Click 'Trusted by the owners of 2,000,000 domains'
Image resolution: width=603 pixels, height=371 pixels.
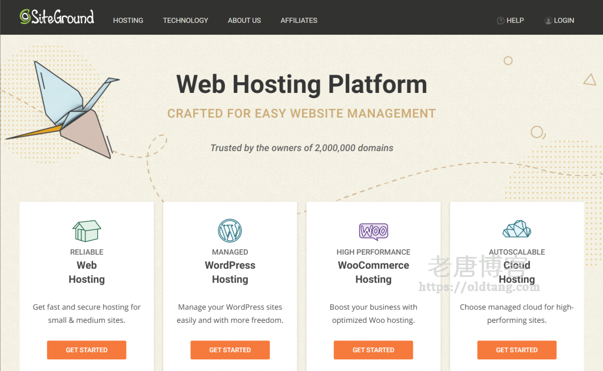pyautogui.click(x=301, y=148)
